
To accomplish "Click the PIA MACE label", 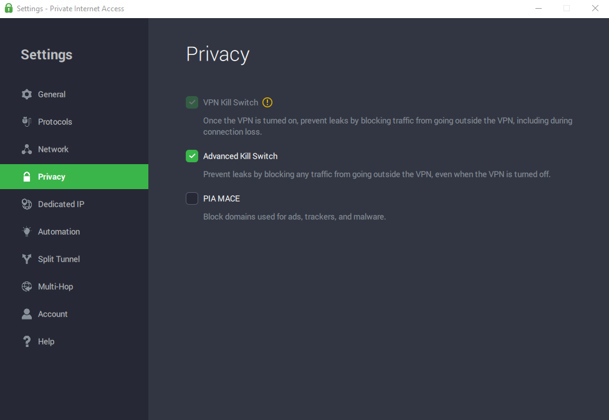I will [221, 198].
